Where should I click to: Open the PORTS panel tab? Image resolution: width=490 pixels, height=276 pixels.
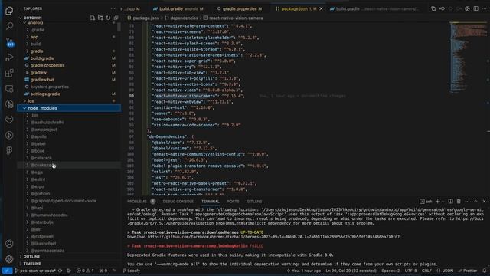click(x=233, y=202)
